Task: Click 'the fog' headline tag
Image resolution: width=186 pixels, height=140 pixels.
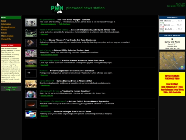Action: pos(43,40)
